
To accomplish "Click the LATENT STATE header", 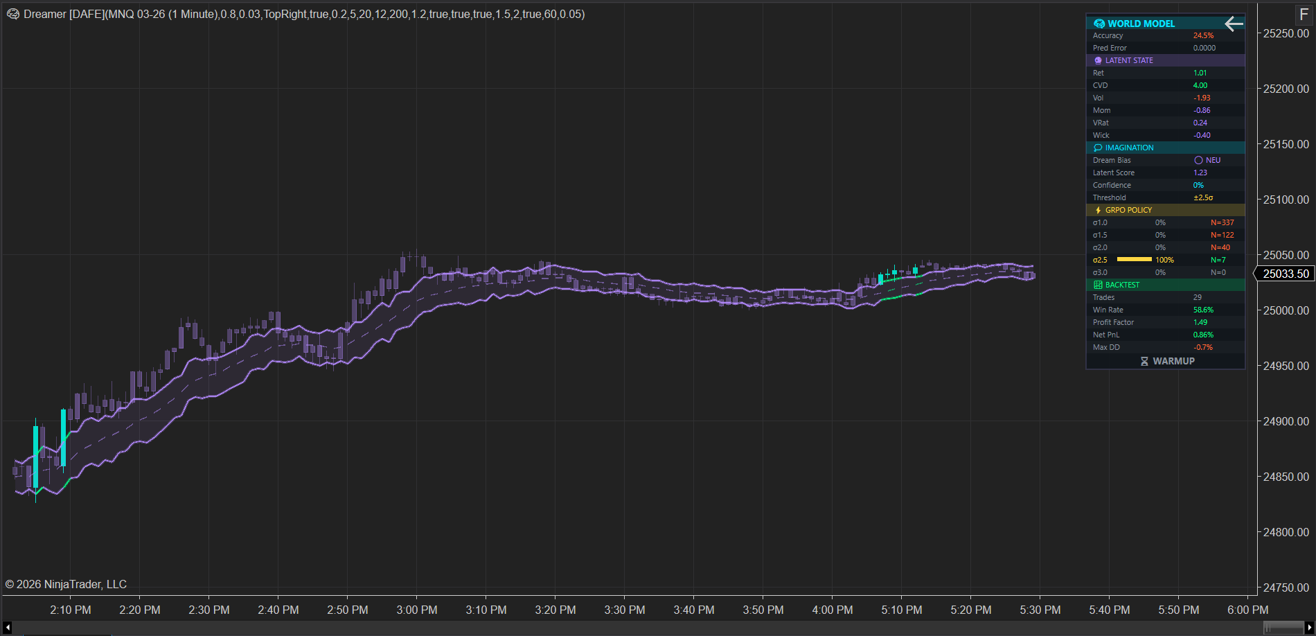I will pyautogui.click(x=1166, y=60).
